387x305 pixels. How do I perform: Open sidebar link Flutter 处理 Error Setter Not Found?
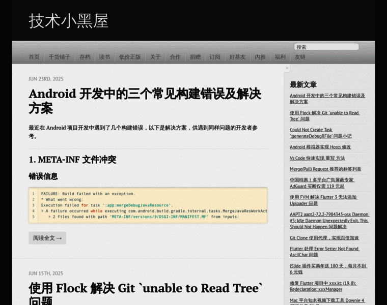(324, 252)
